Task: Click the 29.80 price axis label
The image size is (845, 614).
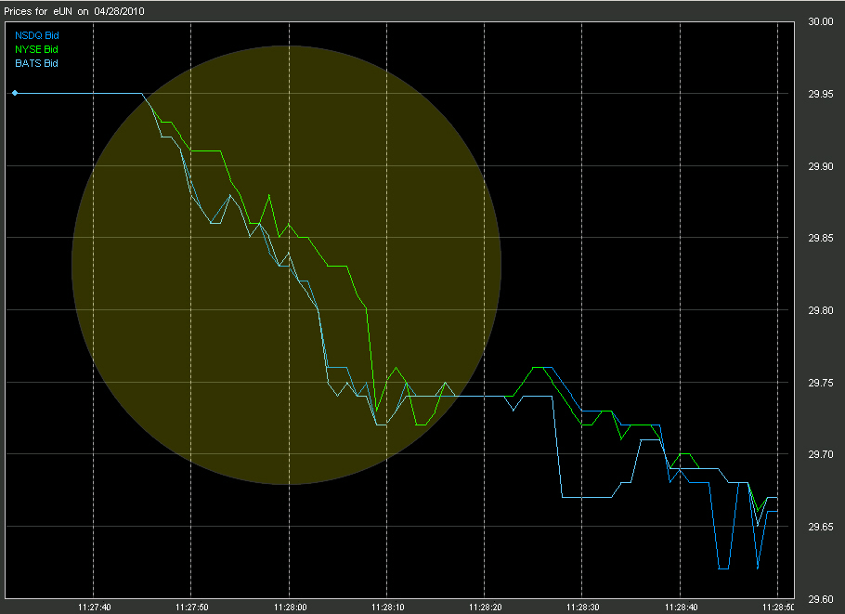Action: click(x=820, y=310)
